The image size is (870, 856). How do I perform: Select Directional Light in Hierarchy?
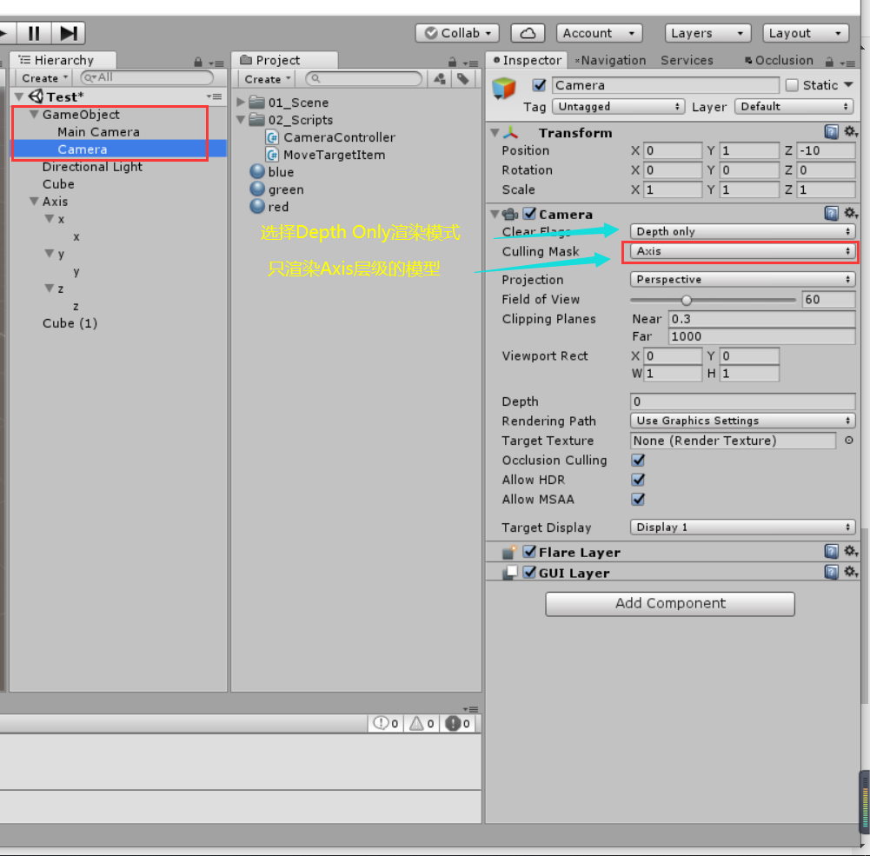92,167
